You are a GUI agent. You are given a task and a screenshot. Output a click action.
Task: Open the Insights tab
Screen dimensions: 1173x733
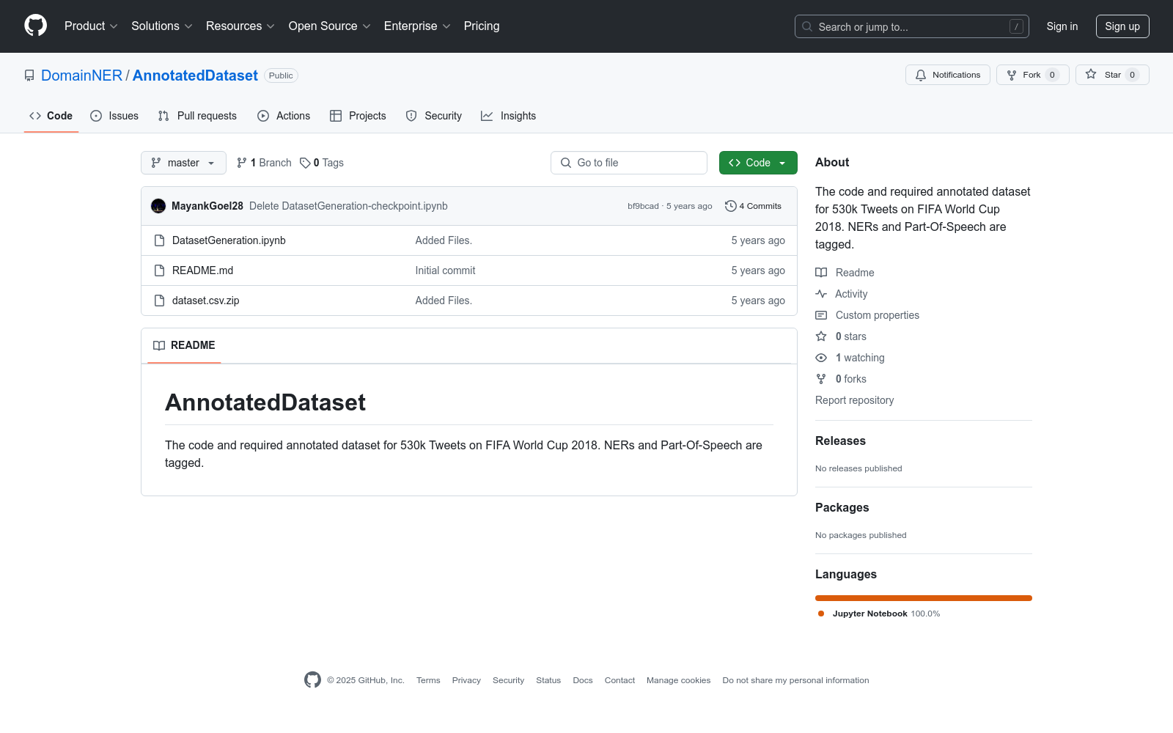[509, 116]
